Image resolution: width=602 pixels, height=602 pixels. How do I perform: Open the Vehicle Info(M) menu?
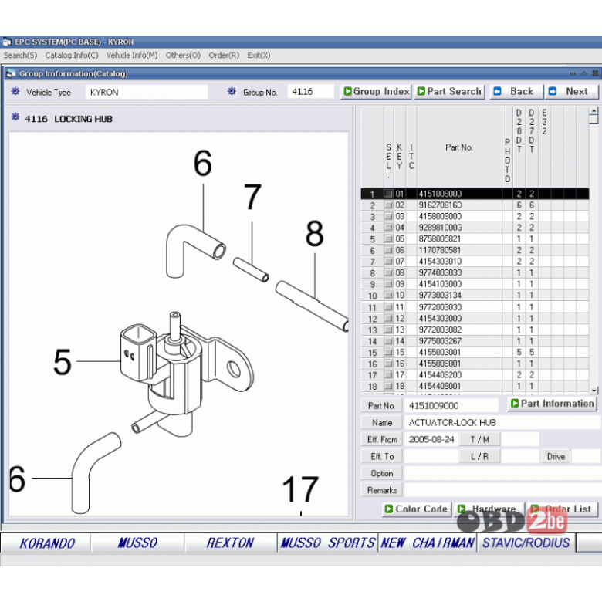[132, 56]
